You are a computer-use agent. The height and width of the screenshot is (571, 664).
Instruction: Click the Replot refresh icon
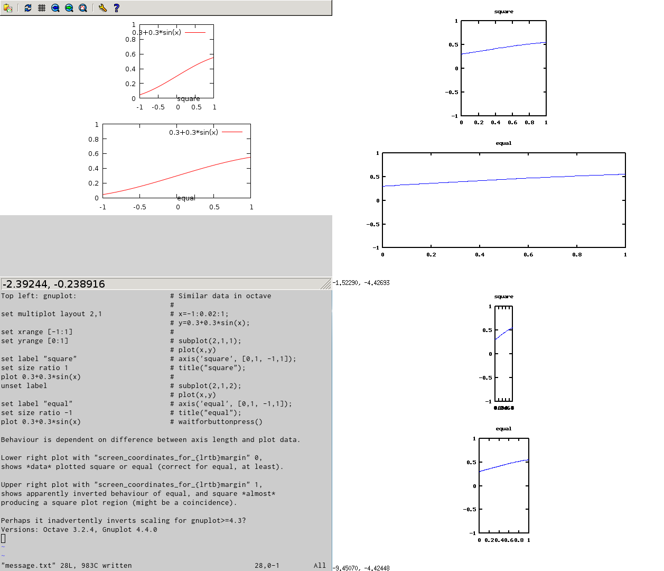point(28,8)
